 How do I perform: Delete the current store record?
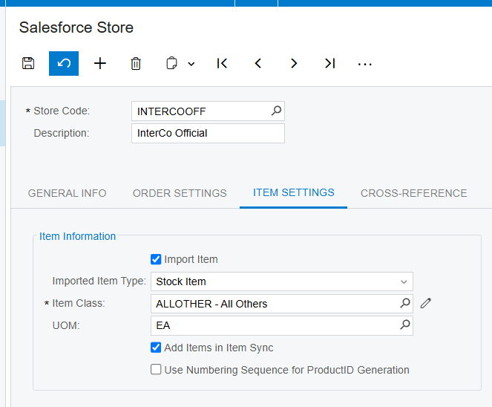pos(136,63)
